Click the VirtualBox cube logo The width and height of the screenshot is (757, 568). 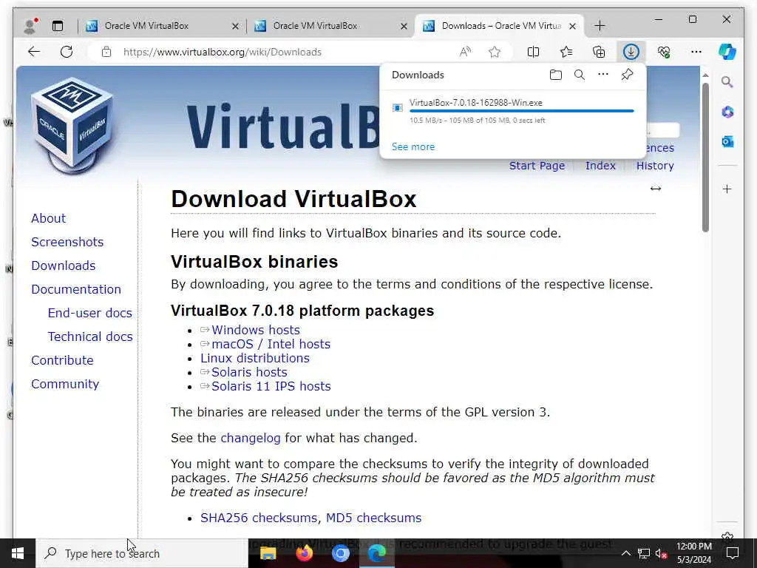72,126
